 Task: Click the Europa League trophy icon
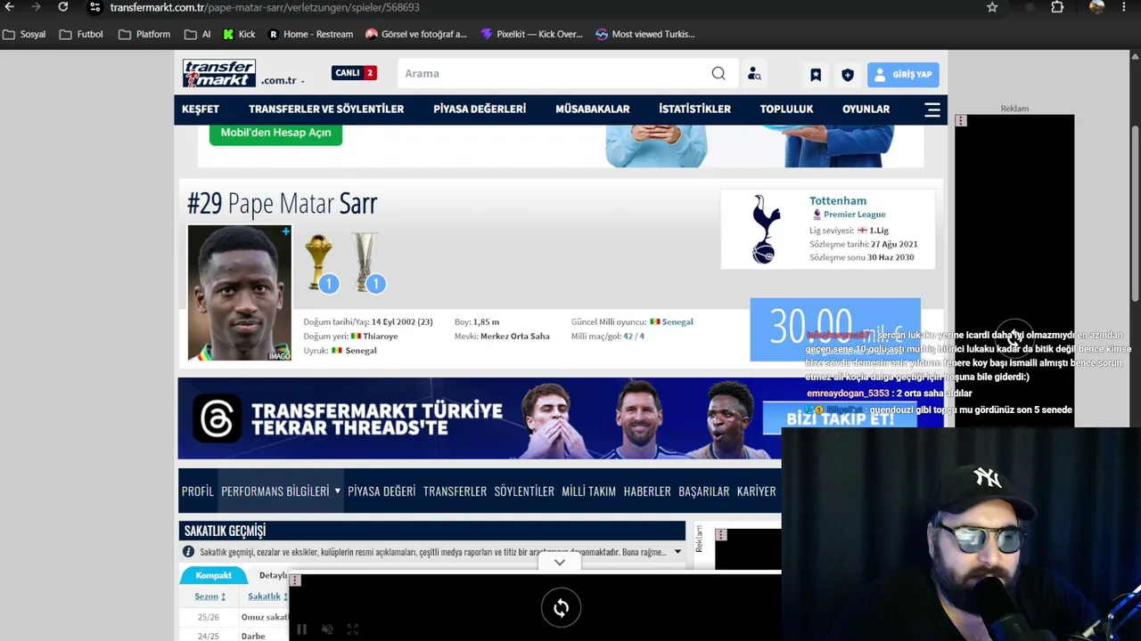[365, 262]
